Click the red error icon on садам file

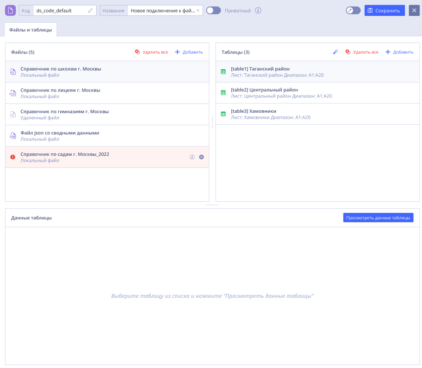point(13,157)
